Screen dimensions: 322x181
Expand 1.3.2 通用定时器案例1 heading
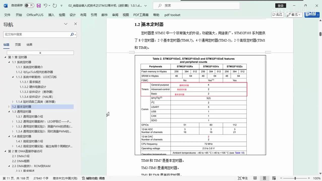pyautogui.click(x=13, y=121)
